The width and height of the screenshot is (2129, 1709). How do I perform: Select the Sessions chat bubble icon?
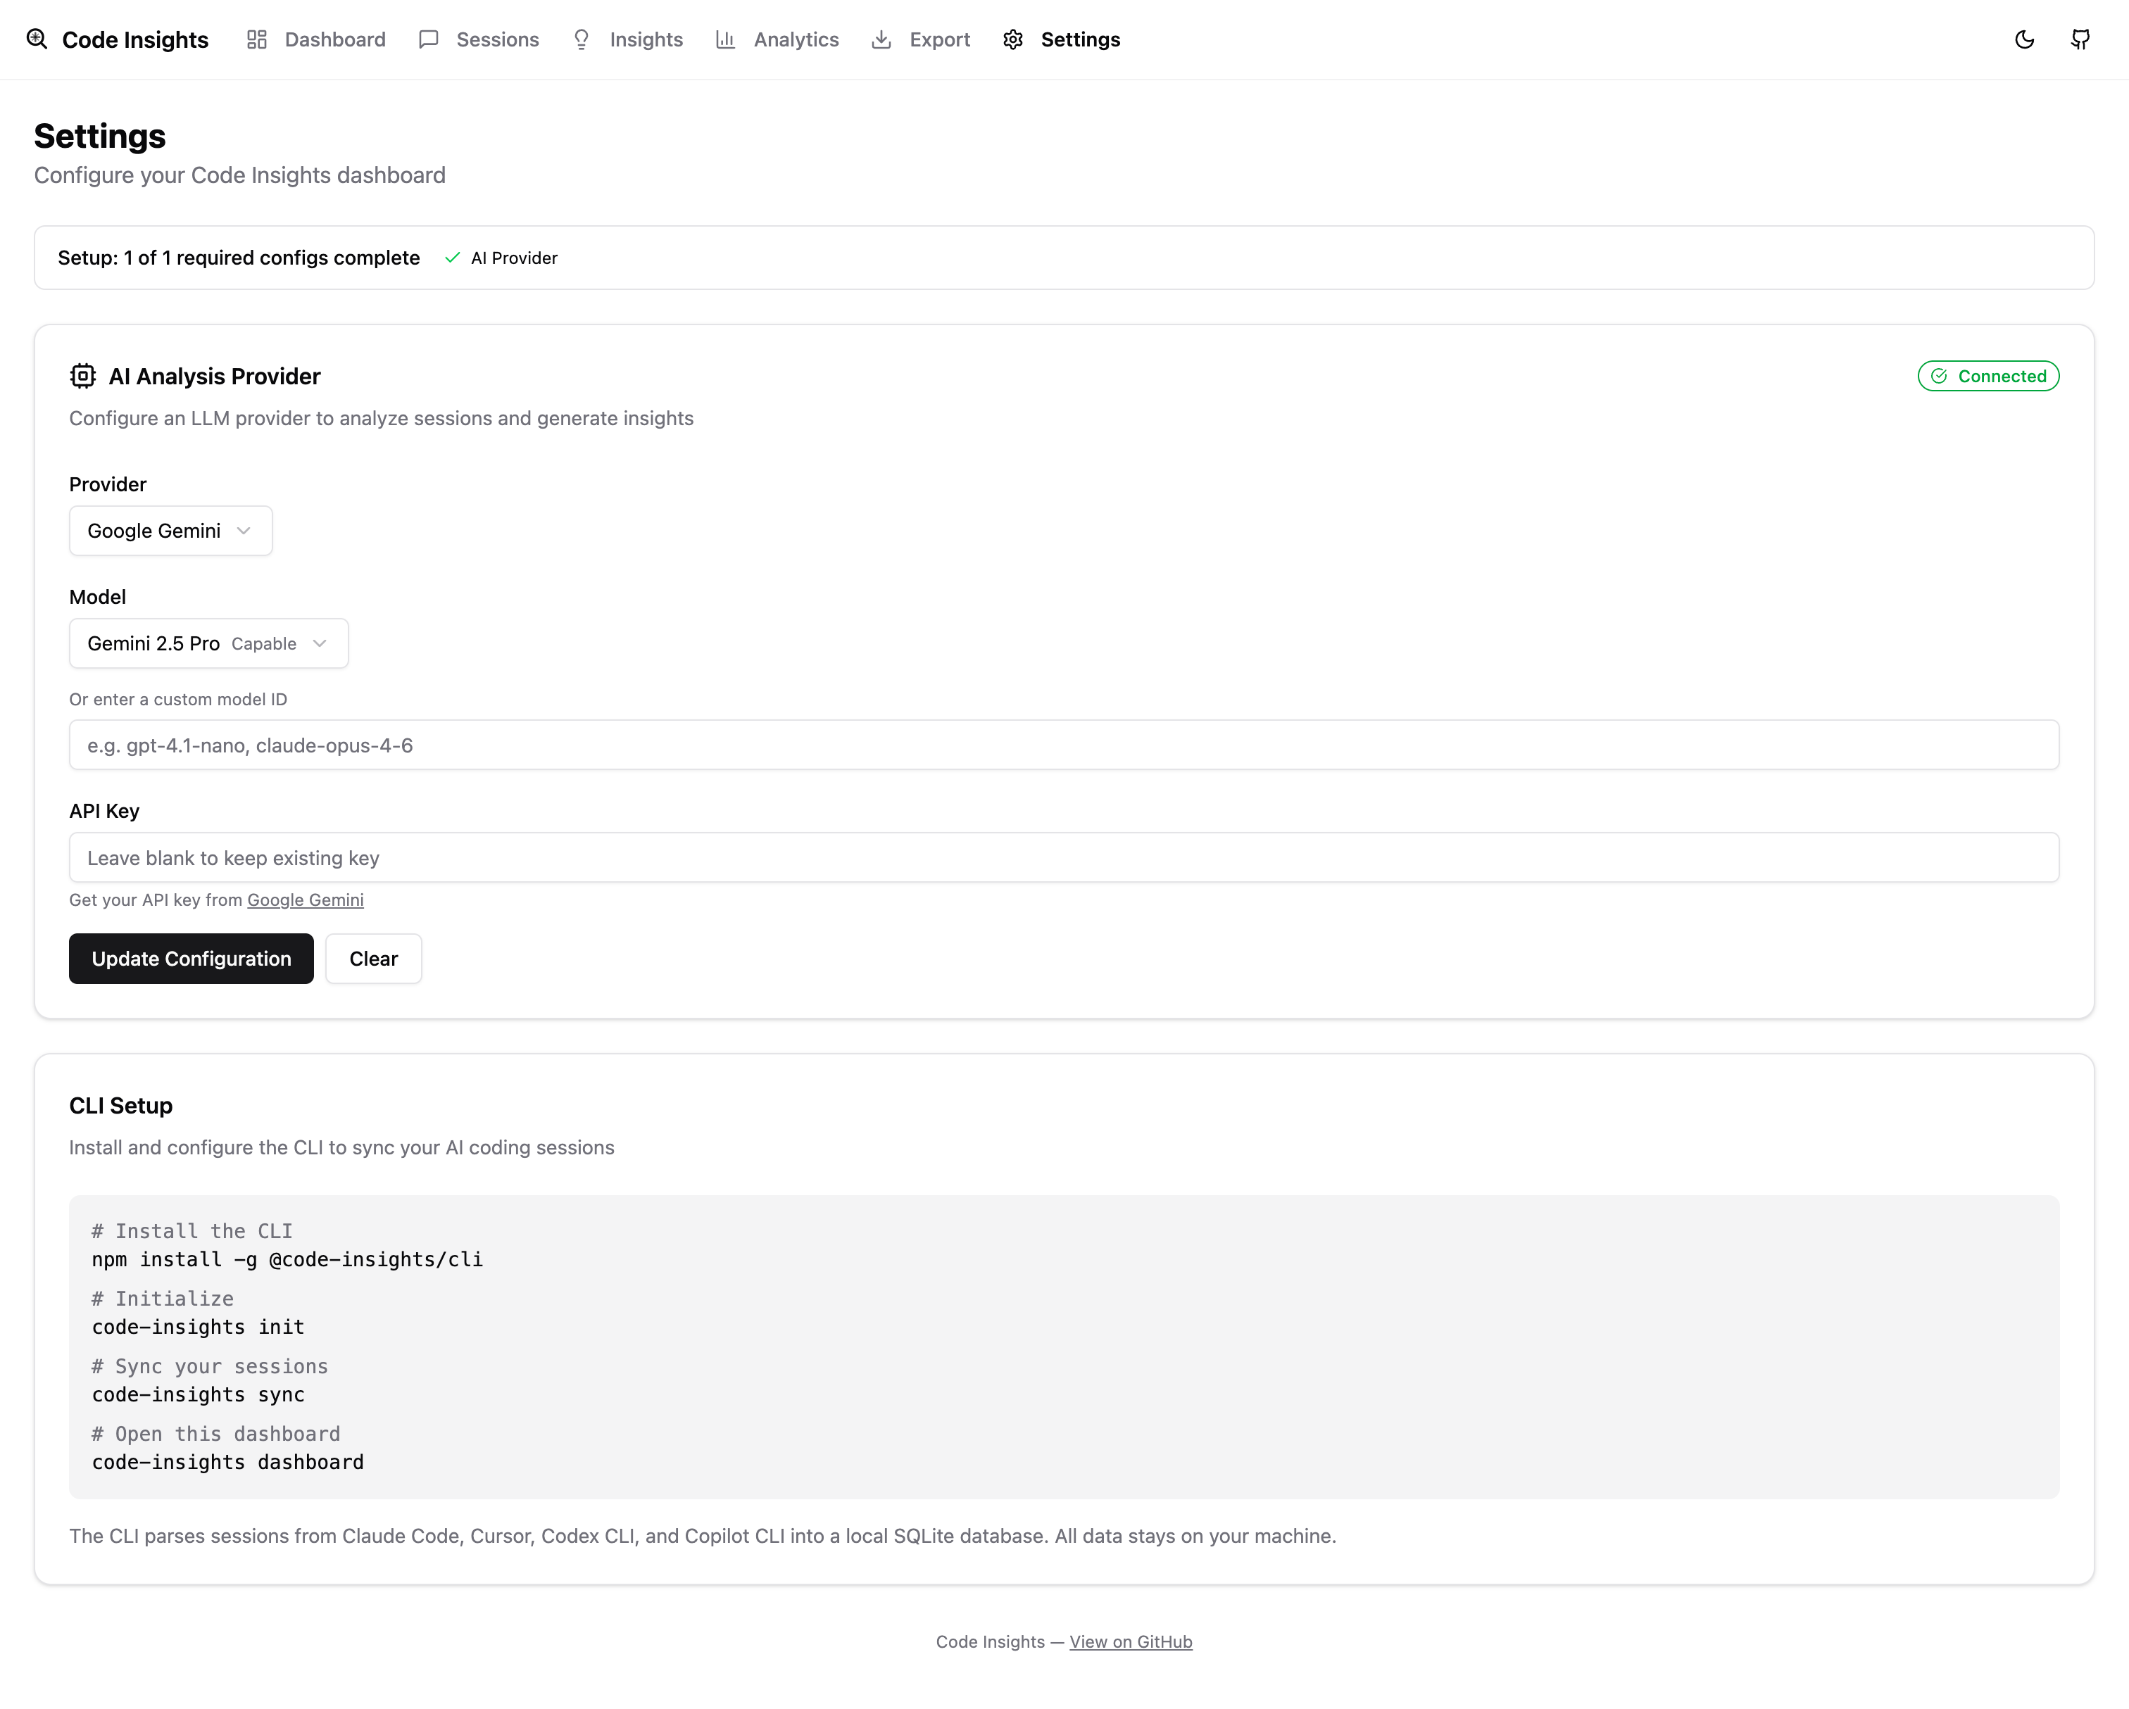[x=429, y=39]
